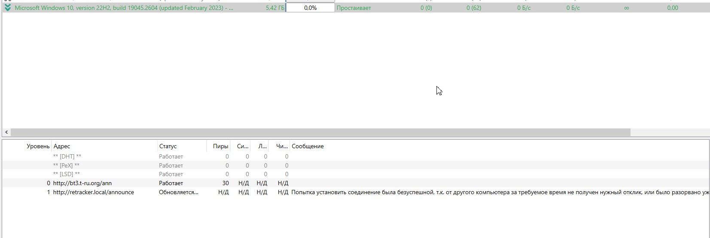
Task: Click the green download arrows torrent icon
Action: pyautogui.click(x=7, y=8)
